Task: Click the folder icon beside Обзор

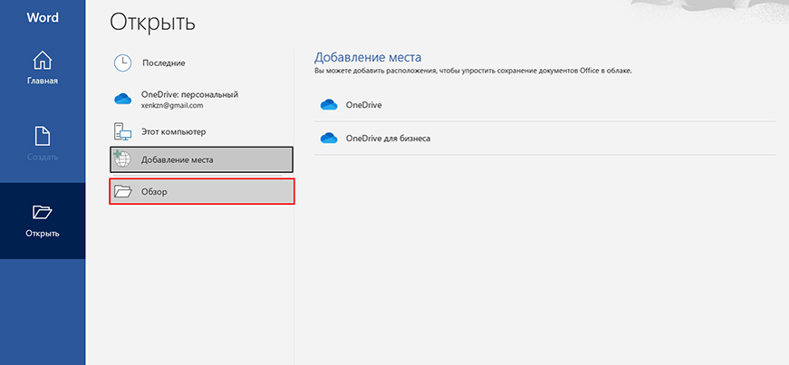Action: coord(122,191)
